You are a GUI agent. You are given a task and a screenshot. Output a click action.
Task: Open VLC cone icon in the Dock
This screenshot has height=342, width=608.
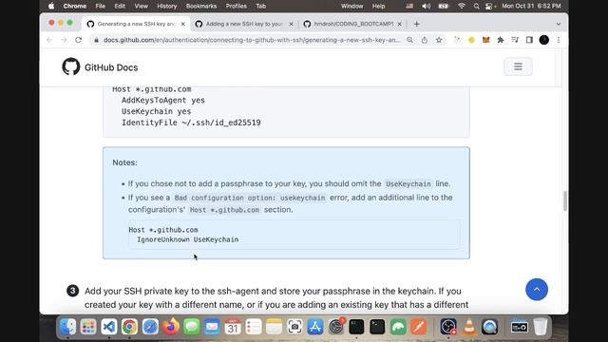(x=469, y=327)
